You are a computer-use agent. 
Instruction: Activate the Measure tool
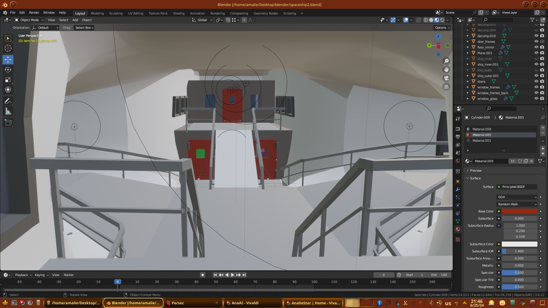(8, 112)
